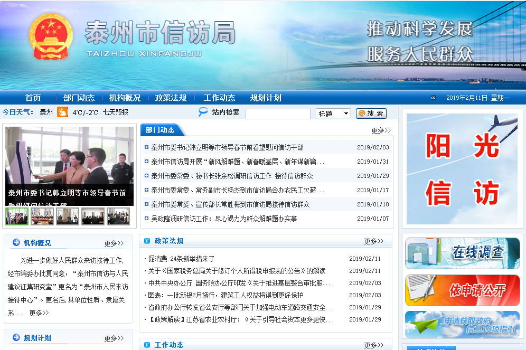526x350 pixels.
Task: Click the weather icon next to 泰州
Action: coord(62,112)
